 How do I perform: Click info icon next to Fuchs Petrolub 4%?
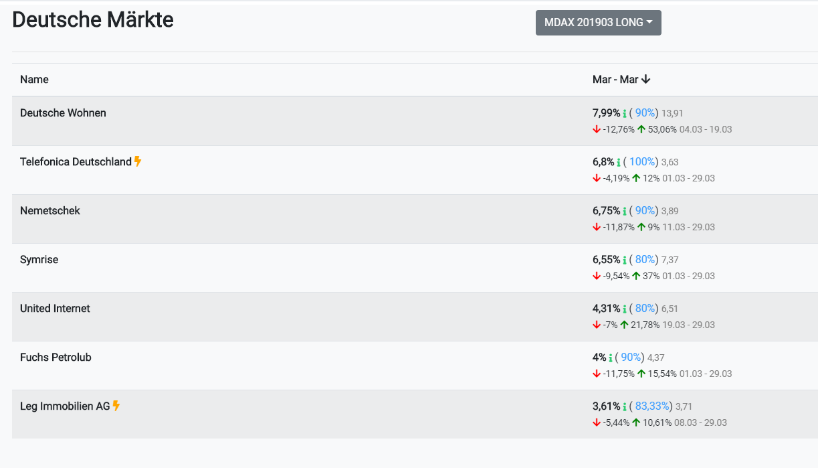[x=611, y=358]
